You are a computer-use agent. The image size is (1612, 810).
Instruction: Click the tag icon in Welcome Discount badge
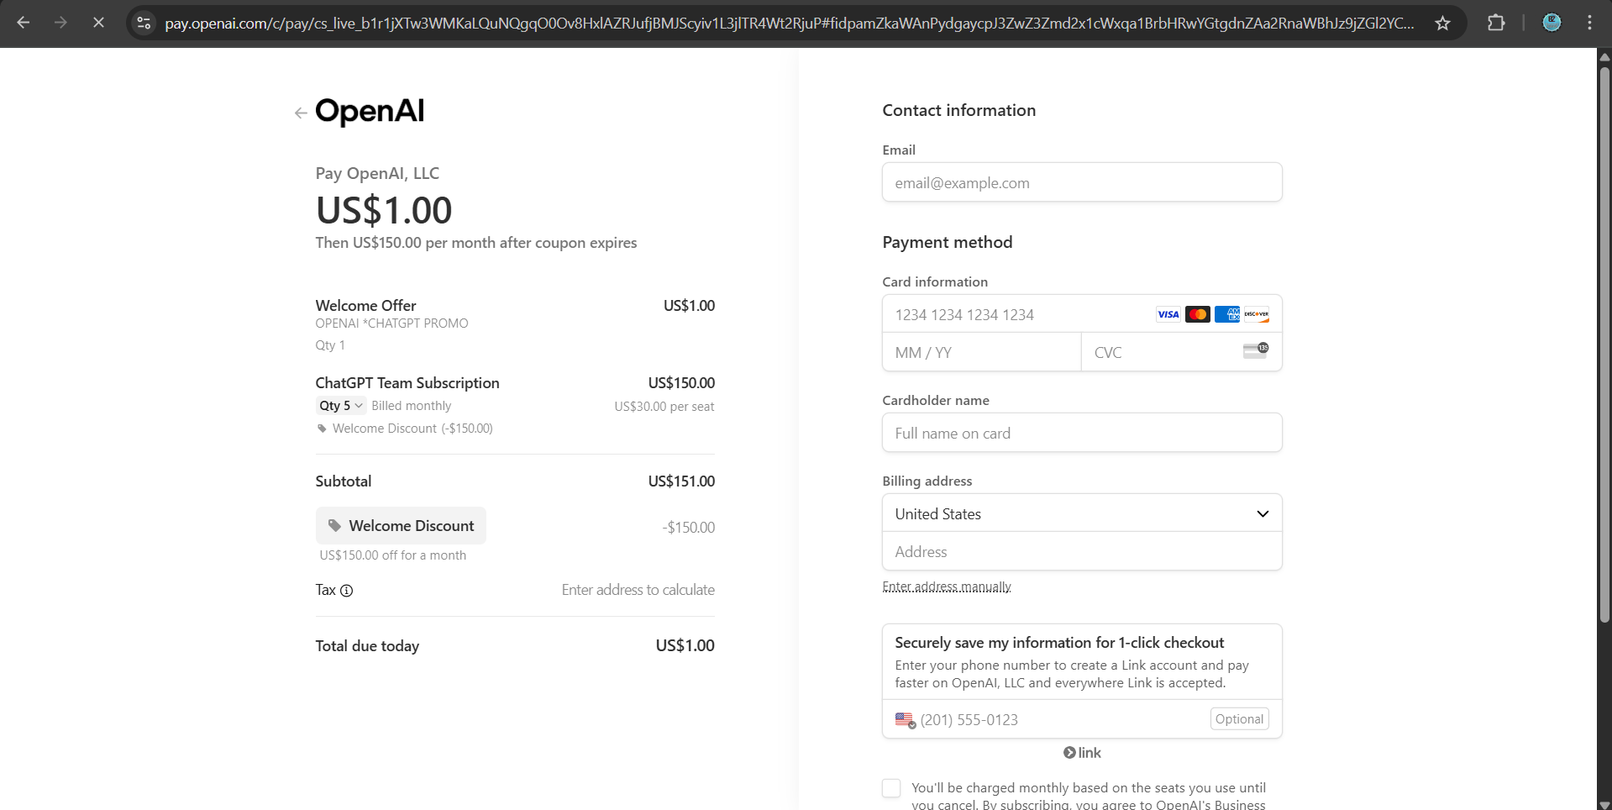point(334,526)
